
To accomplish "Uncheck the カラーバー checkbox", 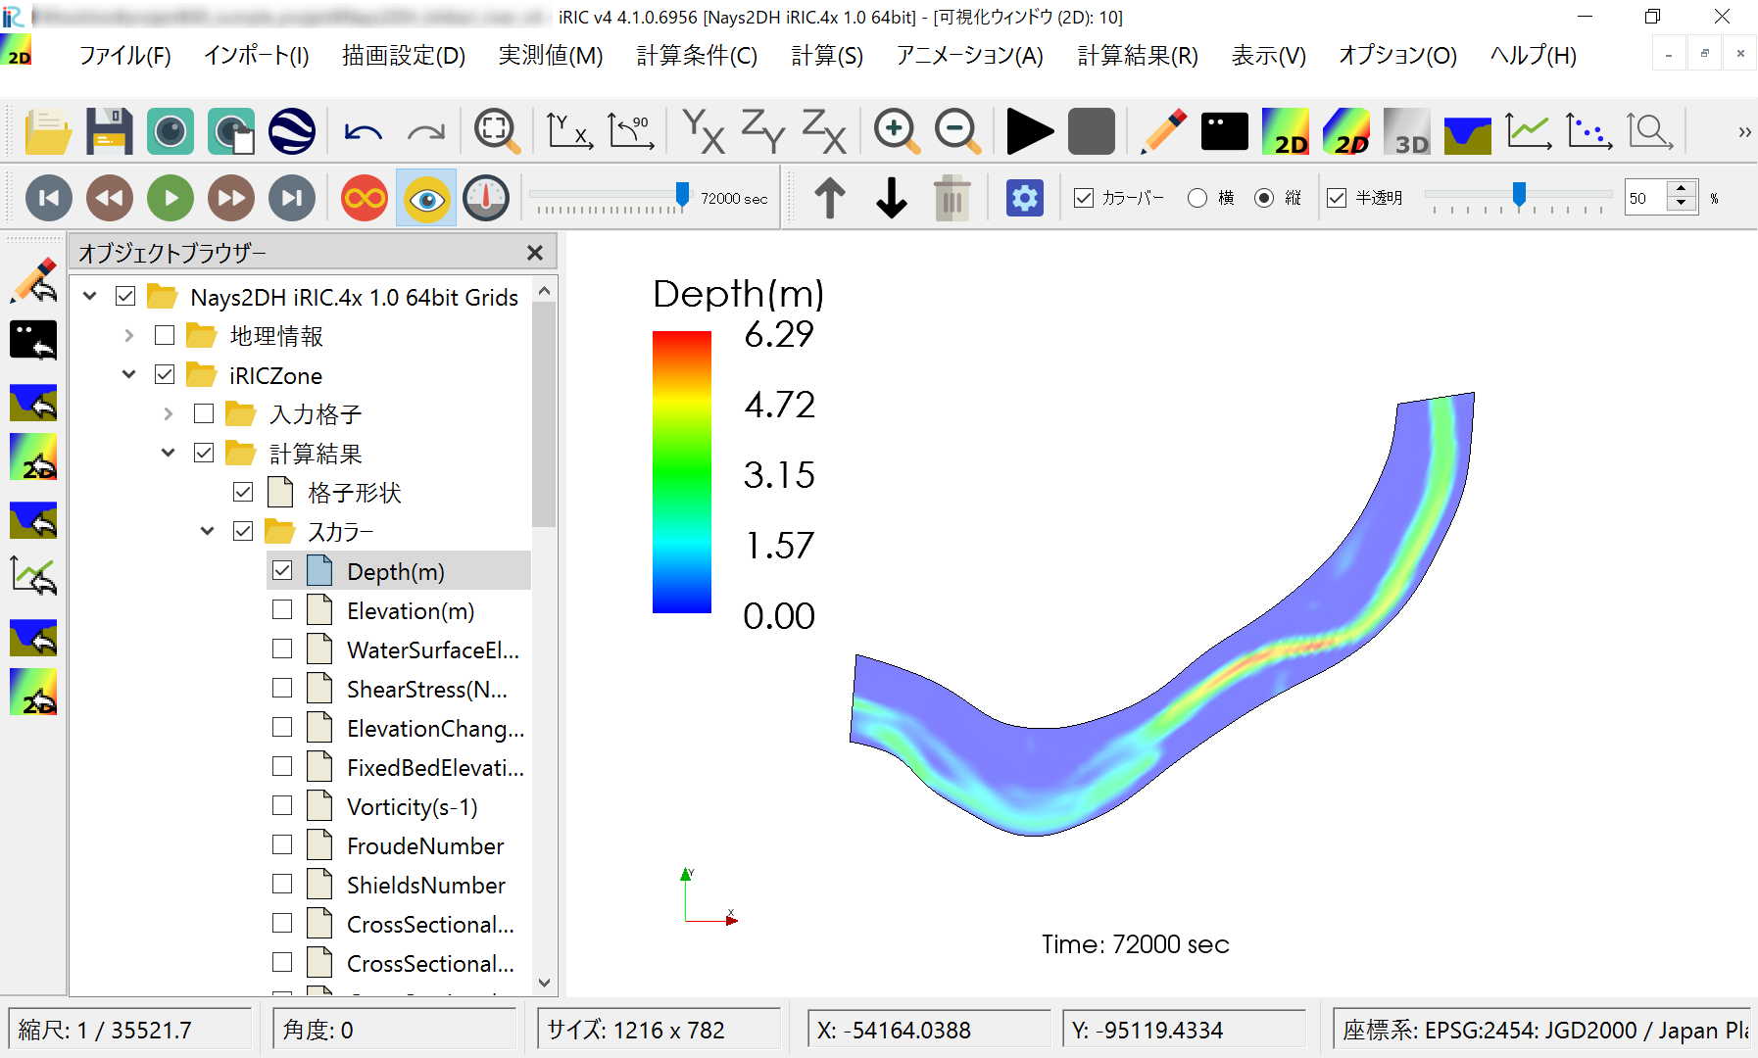I will coord(1084,198).
